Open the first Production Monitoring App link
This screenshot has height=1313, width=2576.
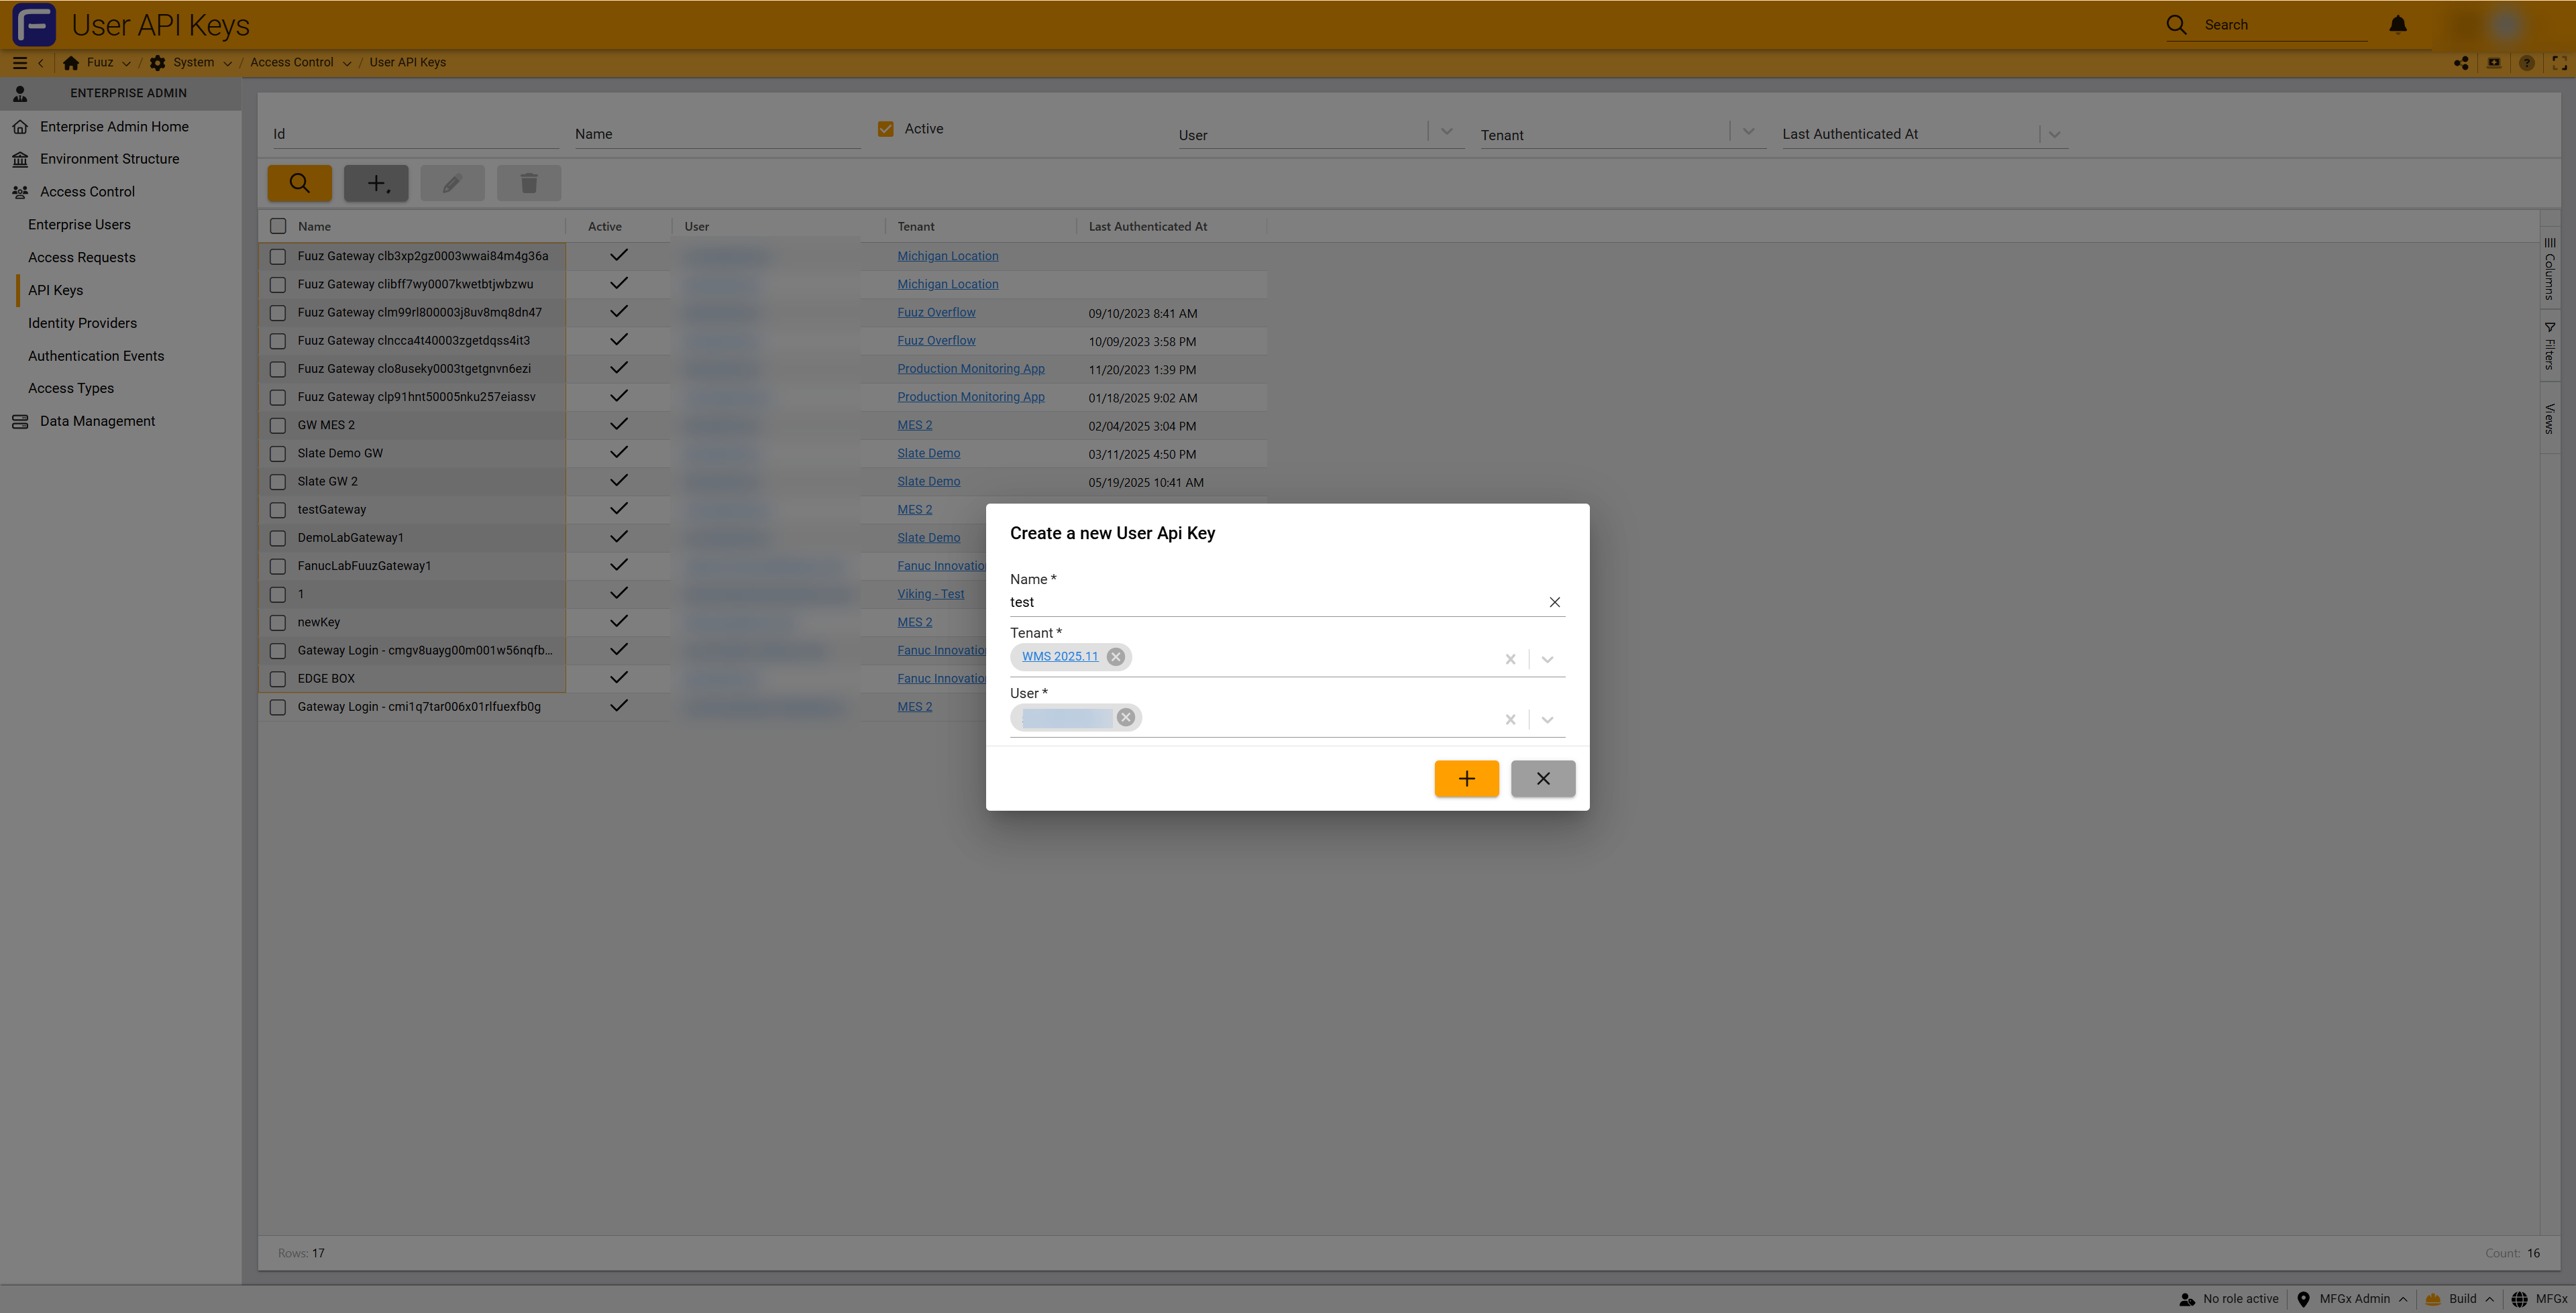click(970, 369)
